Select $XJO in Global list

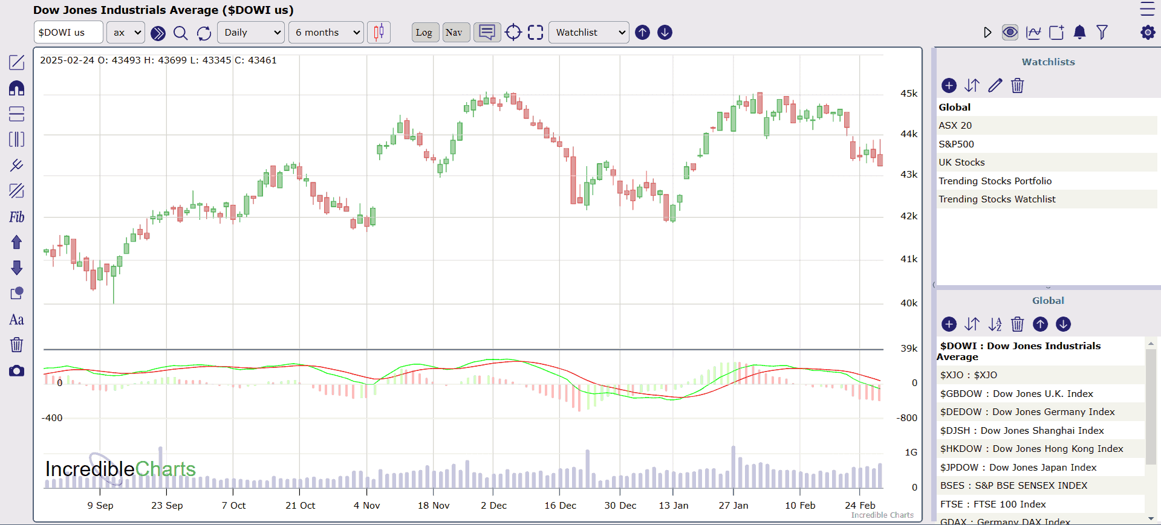[x=1041, y=375]
